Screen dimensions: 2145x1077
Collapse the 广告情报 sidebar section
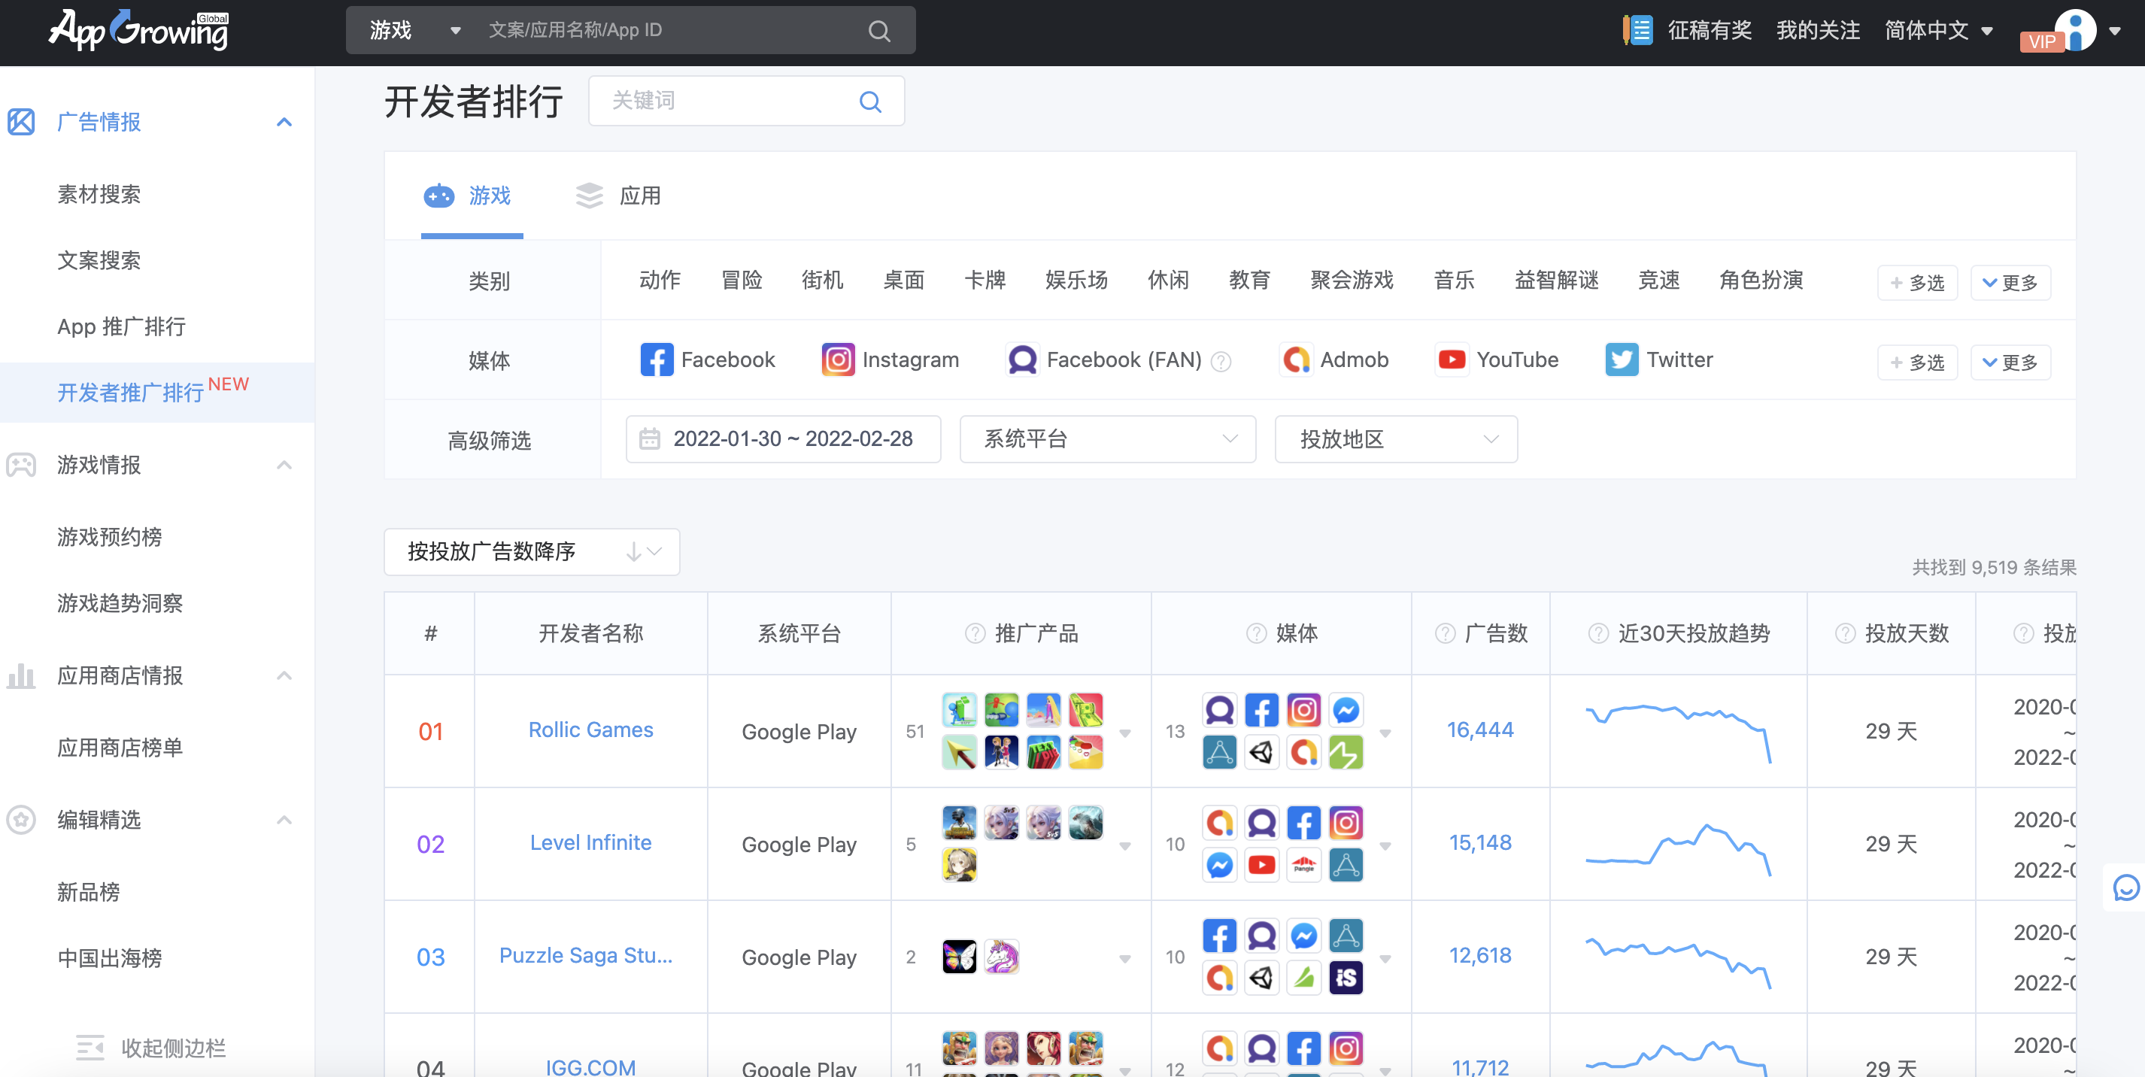tap(284, 123)
